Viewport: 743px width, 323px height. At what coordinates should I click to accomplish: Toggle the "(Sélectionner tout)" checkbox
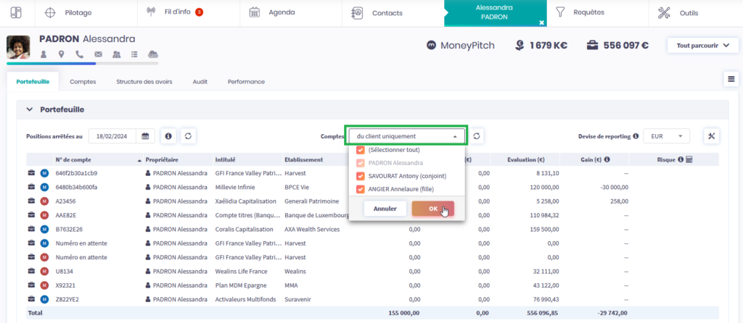pyautogui.click(x=361, y=150)
